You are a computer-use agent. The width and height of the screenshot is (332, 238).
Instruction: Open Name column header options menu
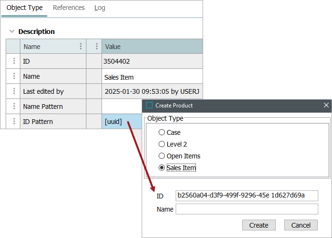81,46
